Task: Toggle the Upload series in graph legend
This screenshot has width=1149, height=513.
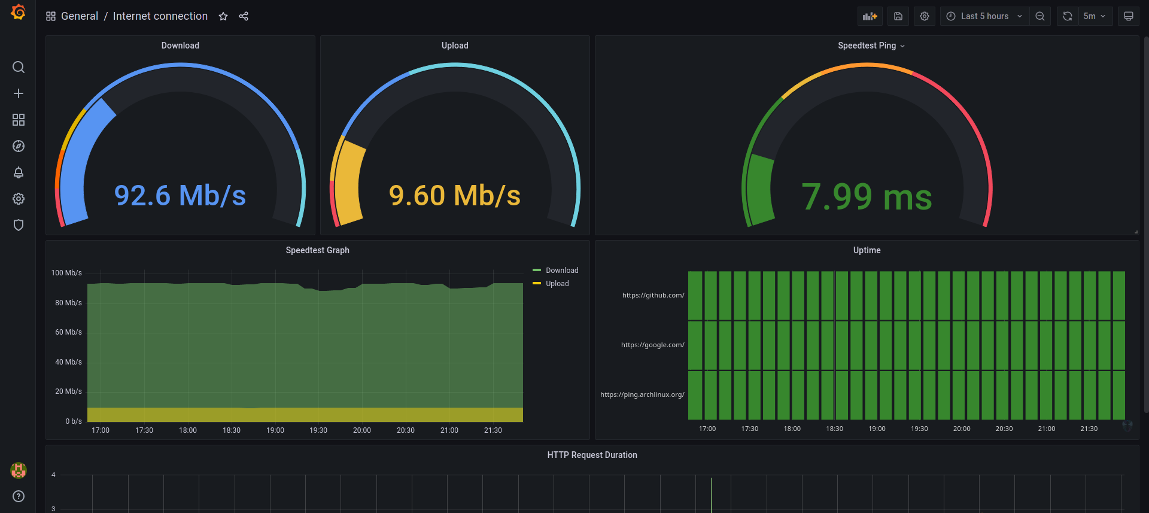Action: pos(557,284)
